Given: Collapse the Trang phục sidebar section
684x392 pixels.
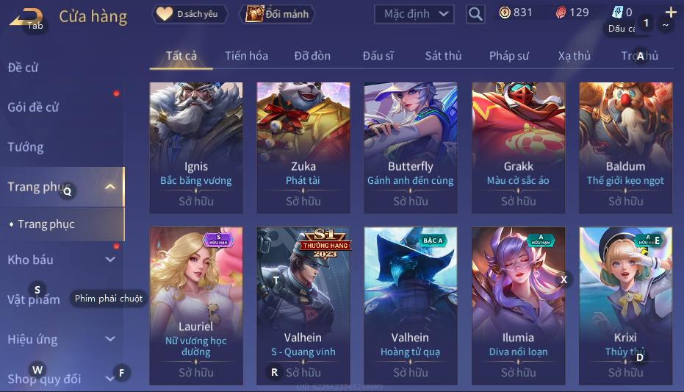Looking at the screenshot, I should [x=110, y=187].
